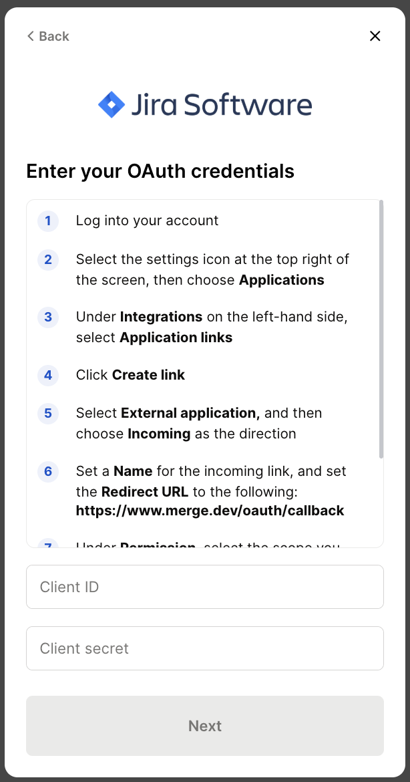The width and height of the screenshot is (410, 782).
Task: Click the merge.dev callback URL text
Action: [x=209, y=510]
